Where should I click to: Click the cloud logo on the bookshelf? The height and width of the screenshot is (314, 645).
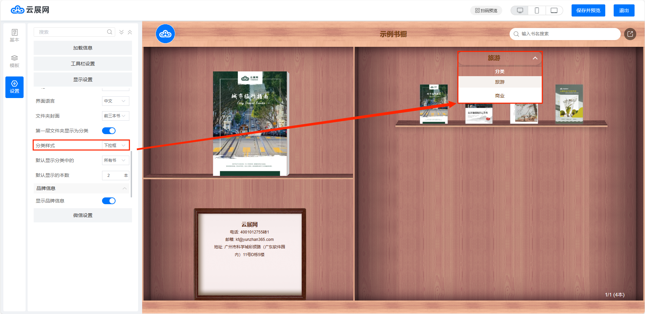tap(165, 34)
